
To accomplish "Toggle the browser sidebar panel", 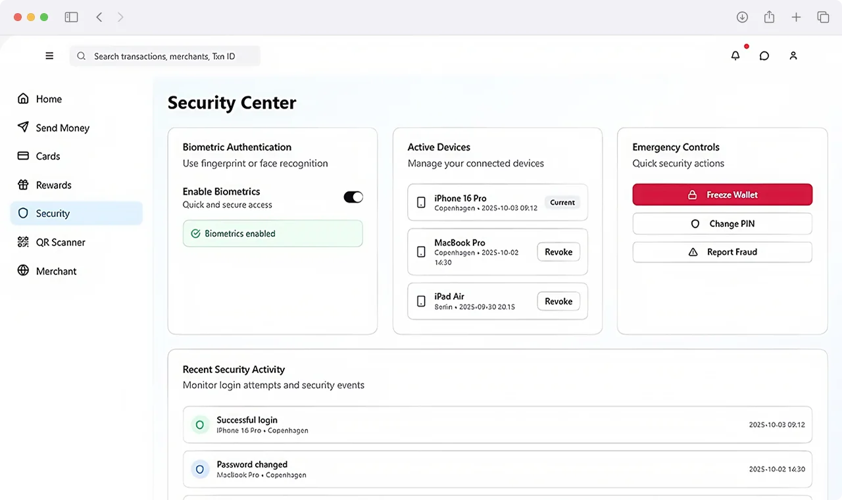I will 71,17.
